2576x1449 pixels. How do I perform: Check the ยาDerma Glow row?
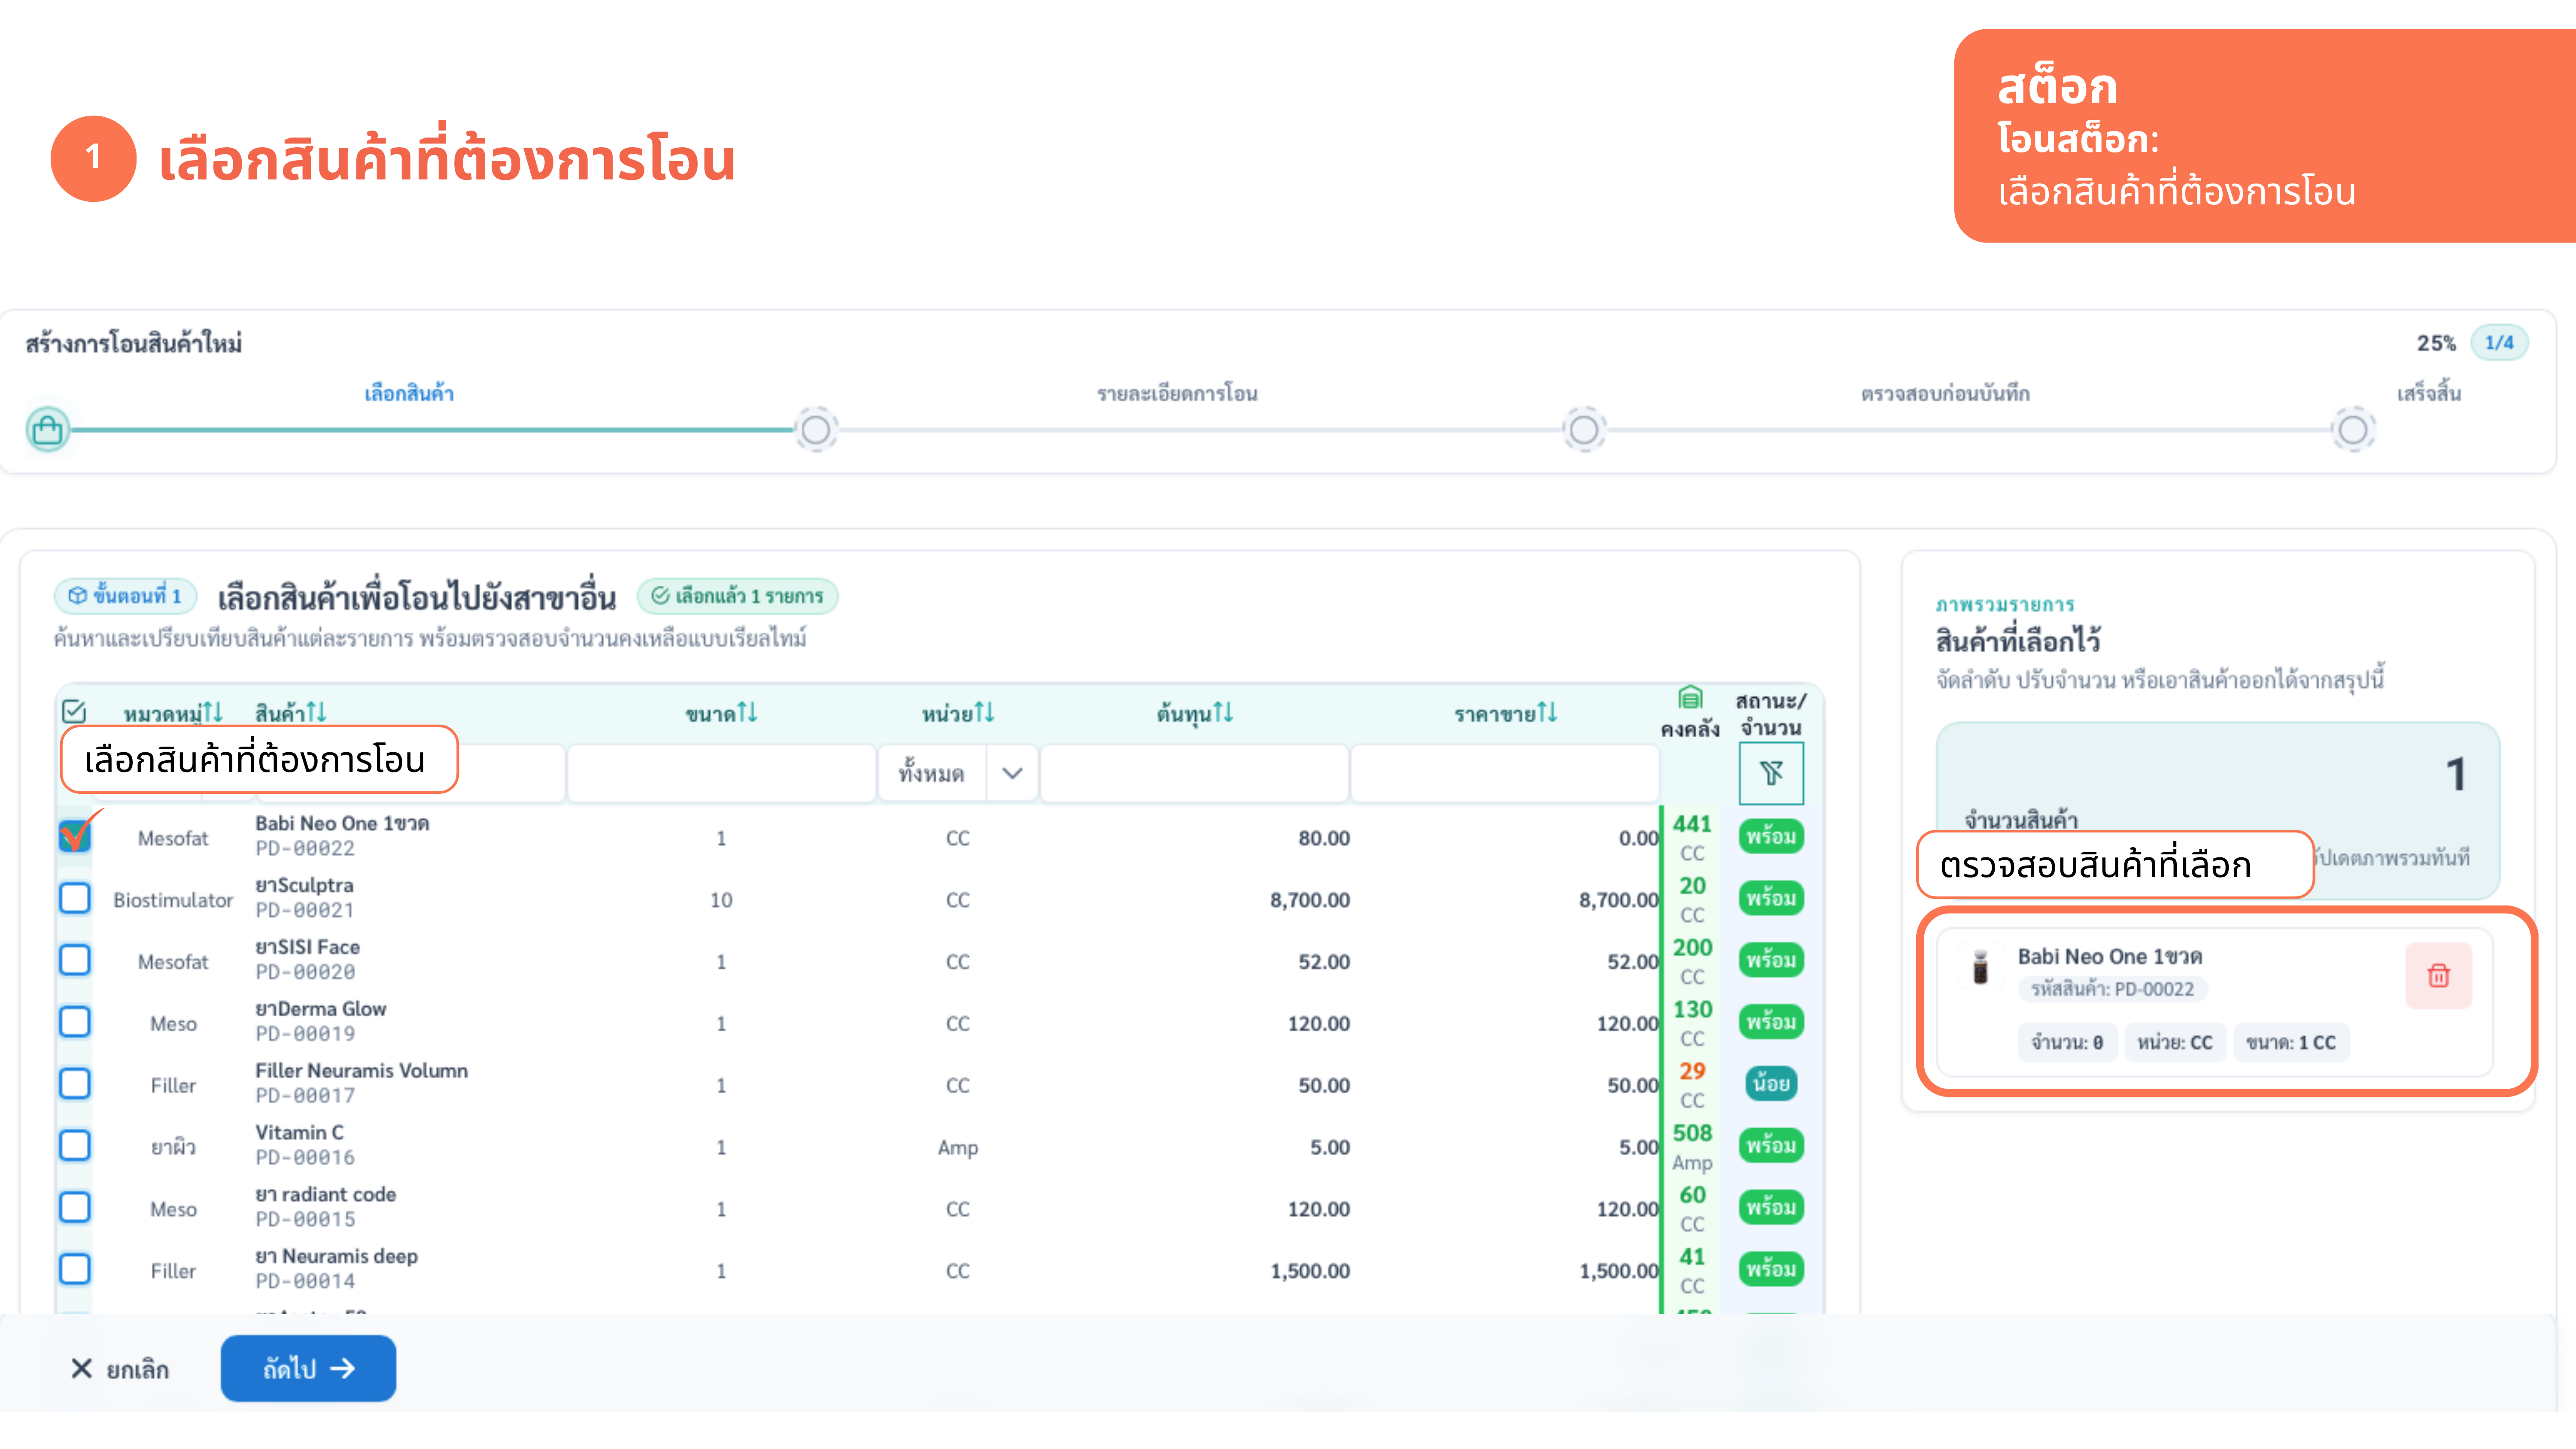tap(75, 1022)
